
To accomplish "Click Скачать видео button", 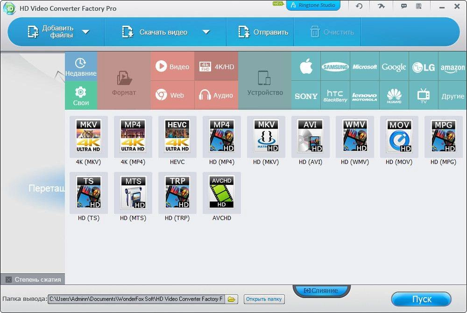I will pyautogui.click(x=155, y=32).
